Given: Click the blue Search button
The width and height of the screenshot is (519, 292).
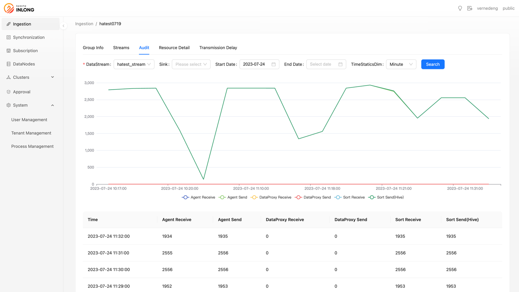Looking at the screenshot, I should click(x=433, y=64).
